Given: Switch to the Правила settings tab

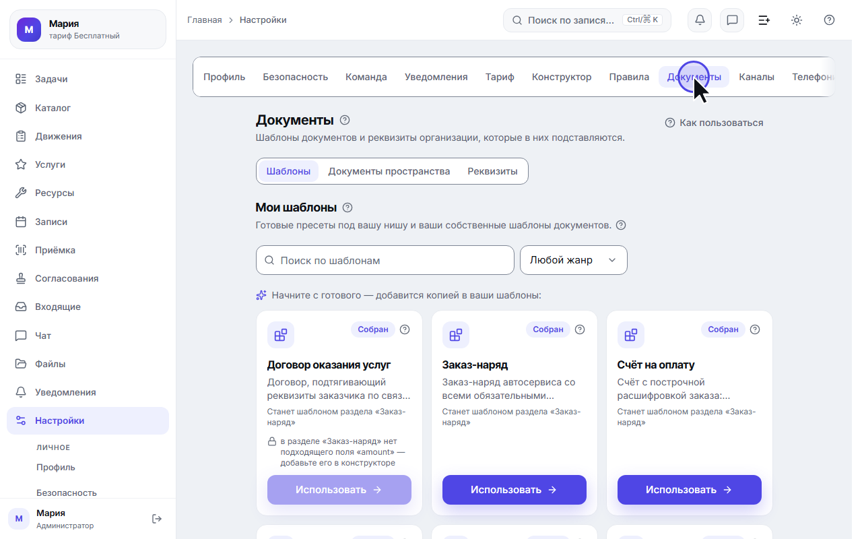Looking at the screenshot, I should 629,77.
